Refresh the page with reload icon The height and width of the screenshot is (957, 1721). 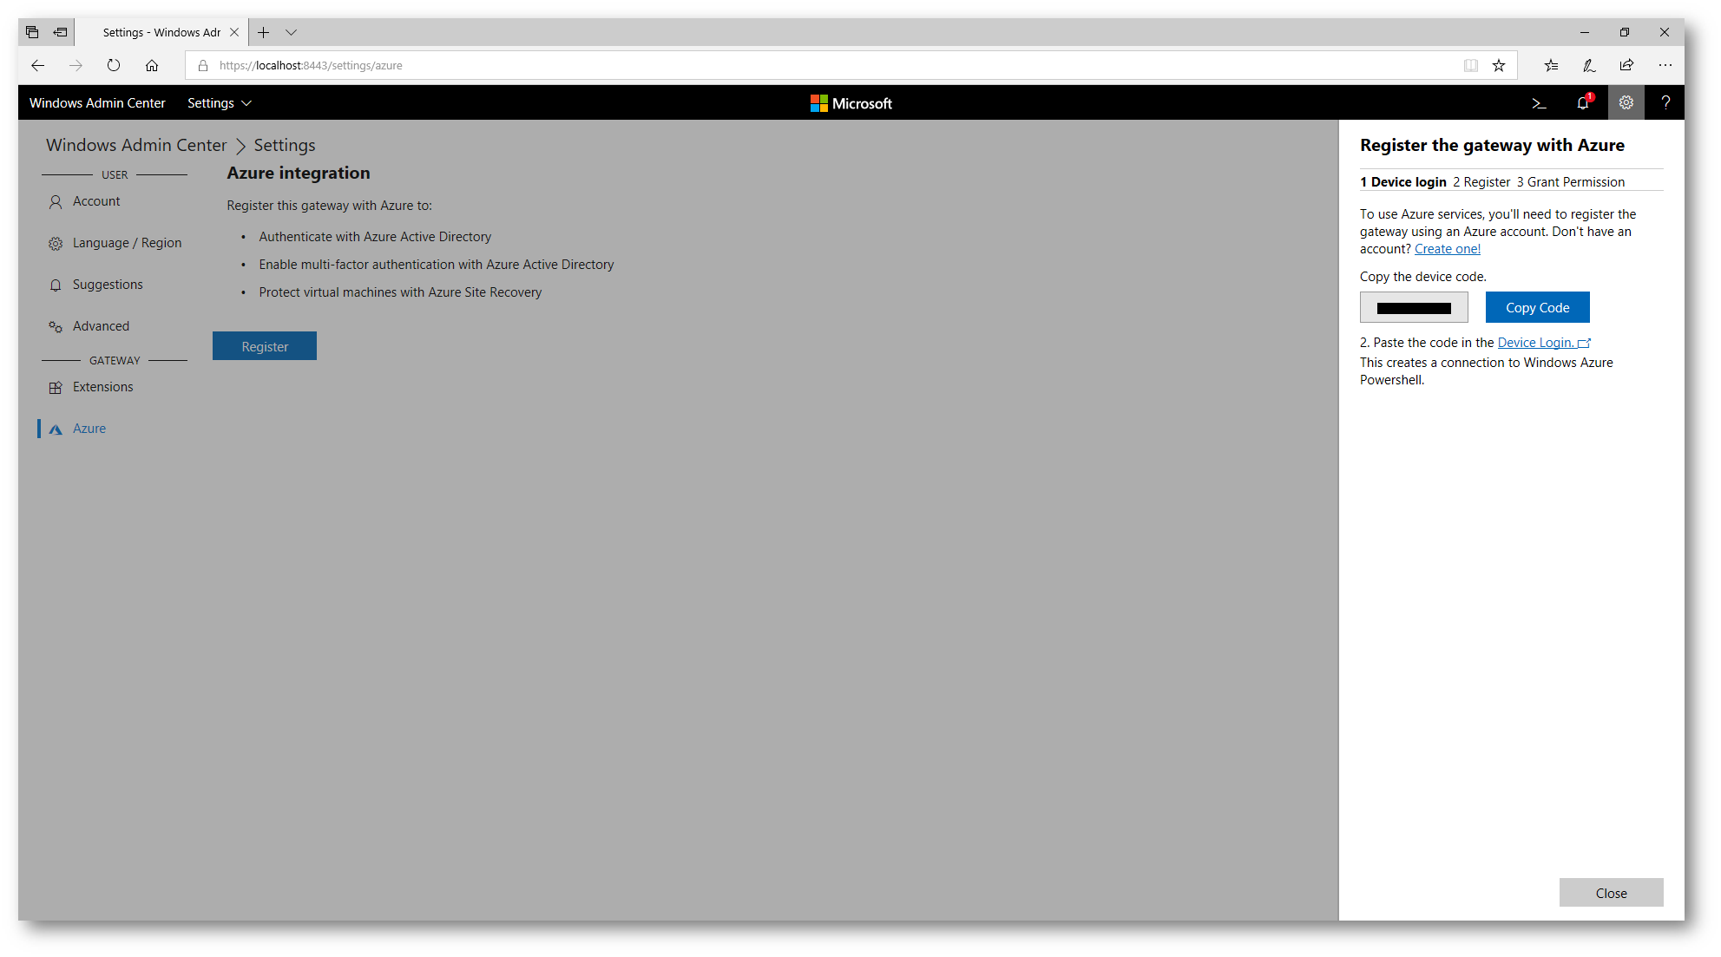(114, 65)
